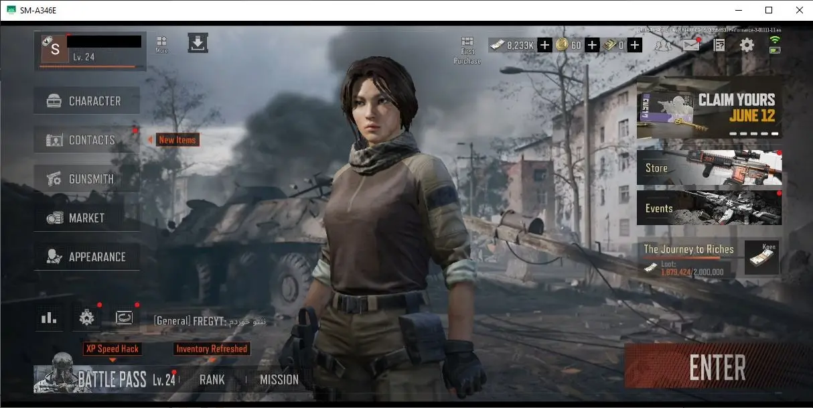Open the Store banner
Image resolution: width=813 pixels, height=408 pixels.
tap(709, 167)
